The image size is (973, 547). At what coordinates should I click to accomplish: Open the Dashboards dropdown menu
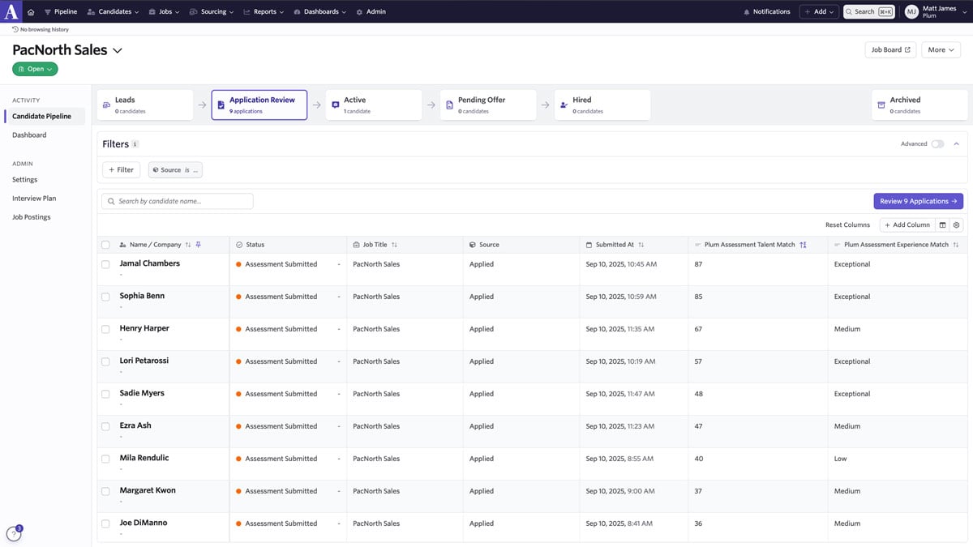(x=320, y=12)
